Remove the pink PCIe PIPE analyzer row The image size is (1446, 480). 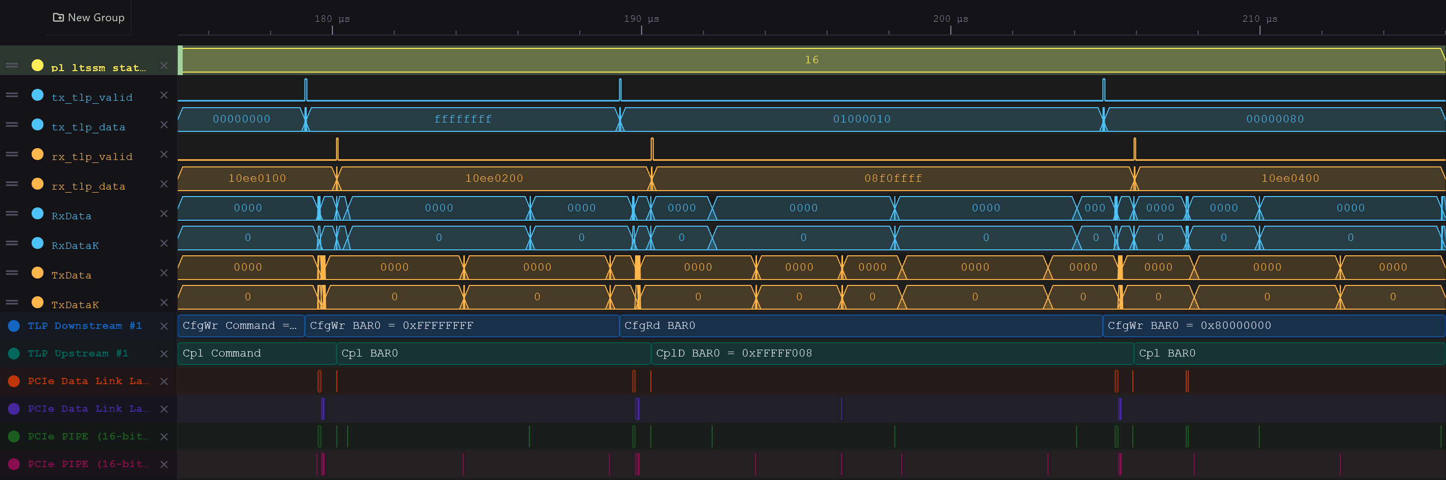click(x=164, y=464)
